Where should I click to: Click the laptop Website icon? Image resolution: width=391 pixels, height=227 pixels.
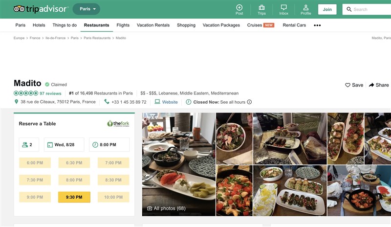tap(157, 102)
